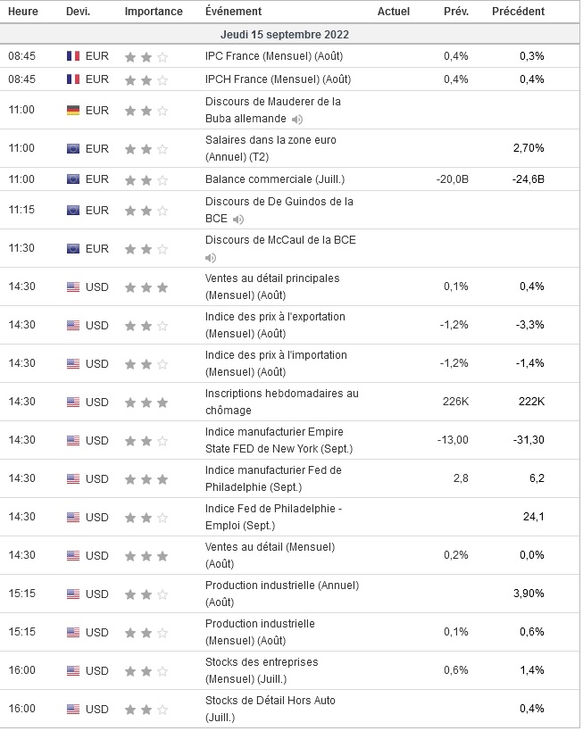Click the Importance column header
Image resolution: width=583 pixels, height=731 pixels.
coord(154,12)
